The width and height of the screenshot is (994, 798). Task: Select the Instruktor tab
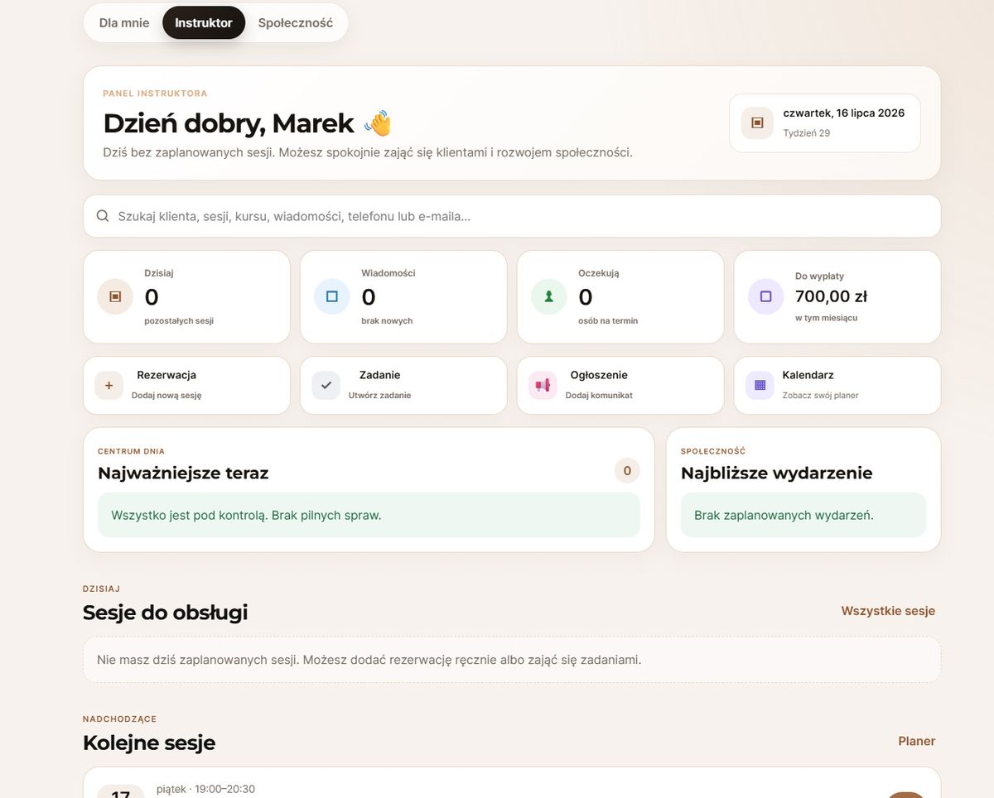[x=204, y=22]
